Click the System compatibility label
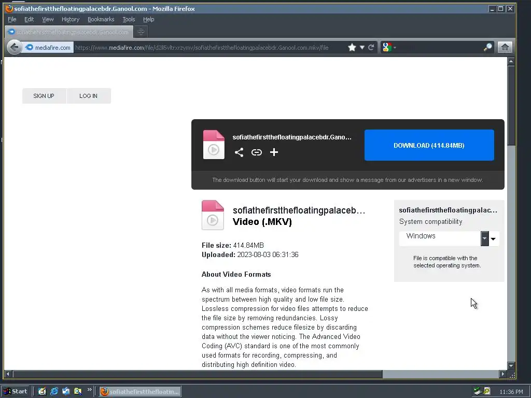This screenshot has height=398, width=531. [x=430, y=222]
